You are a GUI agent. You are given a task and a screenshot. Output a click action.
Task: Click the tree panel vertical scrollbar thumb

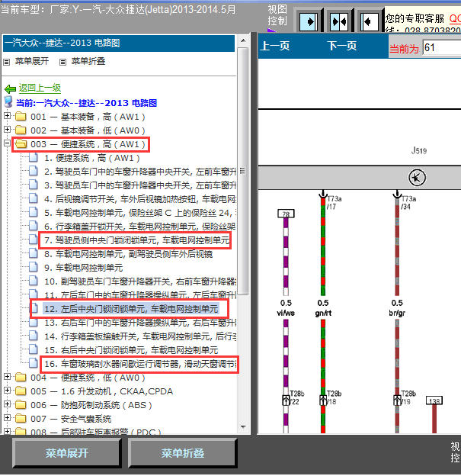[x=243, y=171]
